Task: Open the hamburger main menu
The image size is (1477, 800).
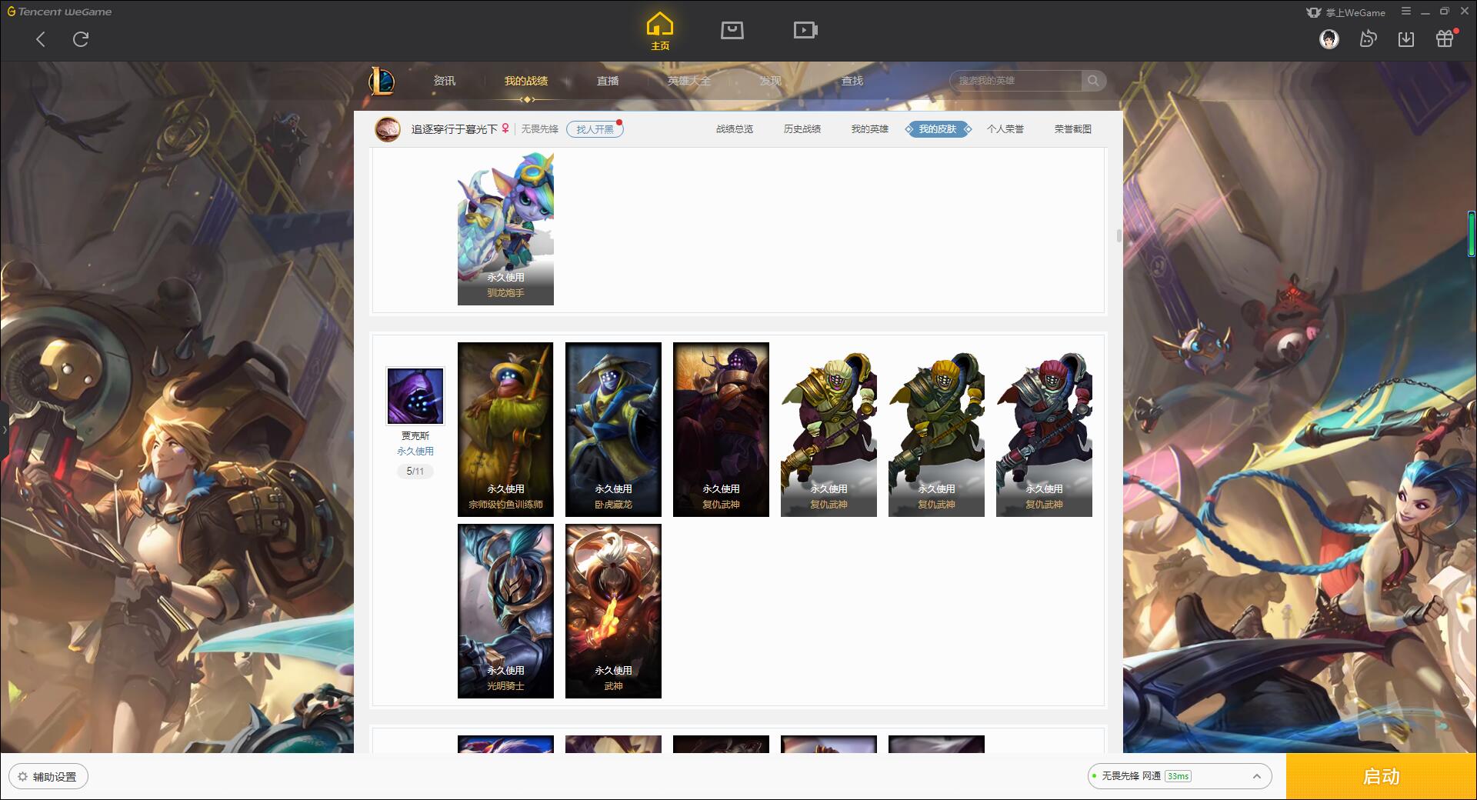Action: point(1406,12)
